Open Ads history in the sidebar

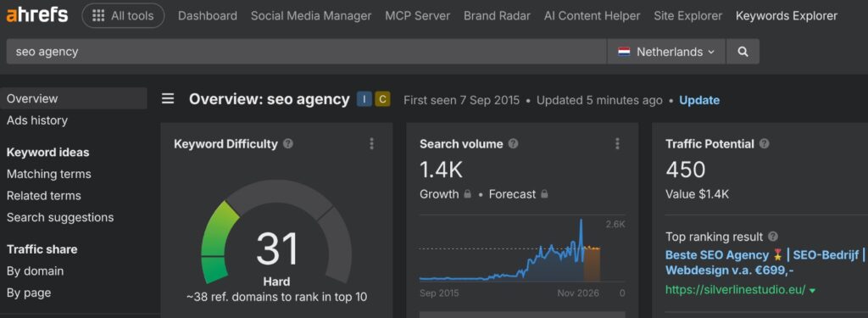click(37, 120)
